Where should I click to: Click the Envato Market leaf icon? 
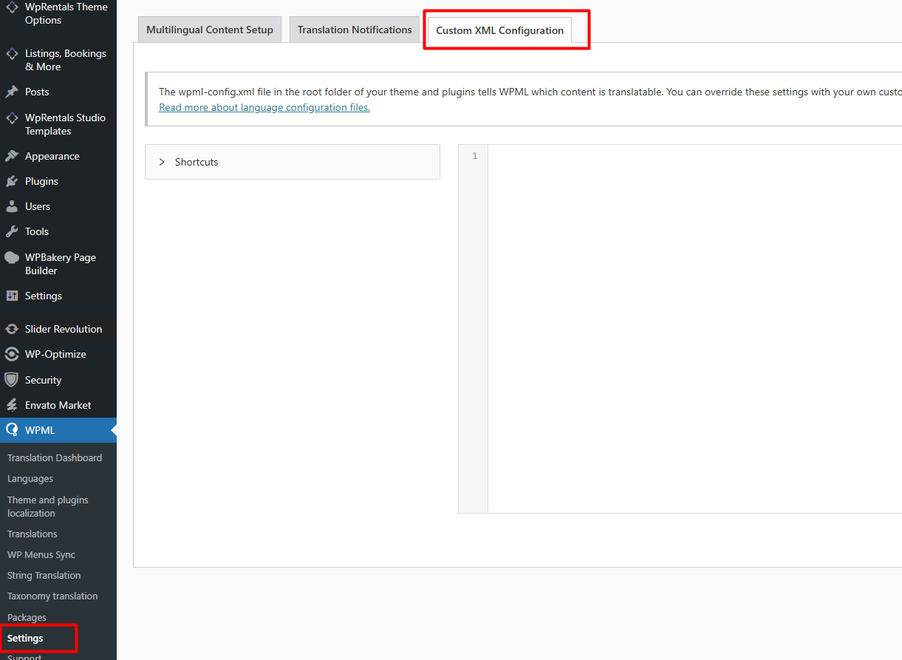(x=12, y=405)
